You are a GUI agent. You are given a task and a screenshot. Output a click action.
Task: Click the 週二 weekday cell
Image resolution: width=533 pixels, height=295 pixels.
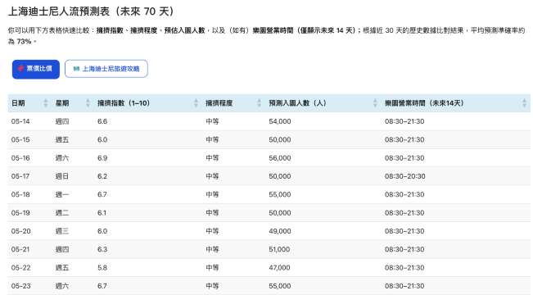click(x=62, y=213)
